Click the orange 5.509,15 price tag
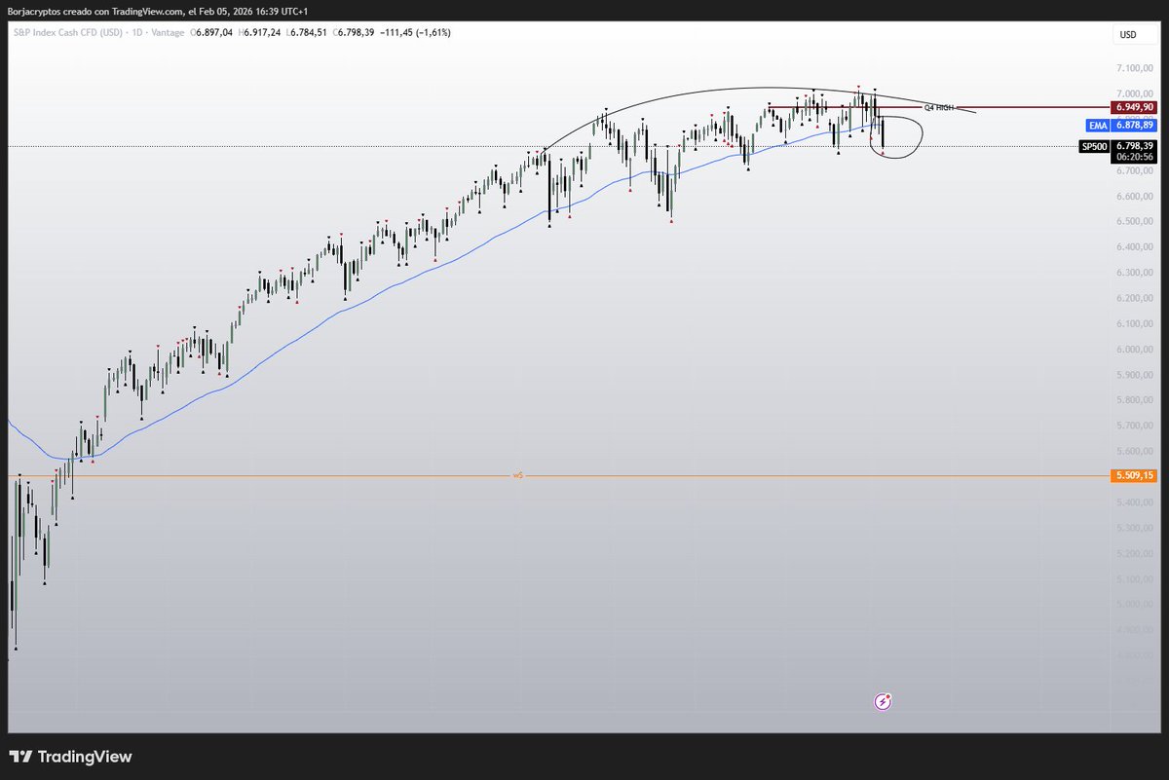 (x=1134, y=475)
